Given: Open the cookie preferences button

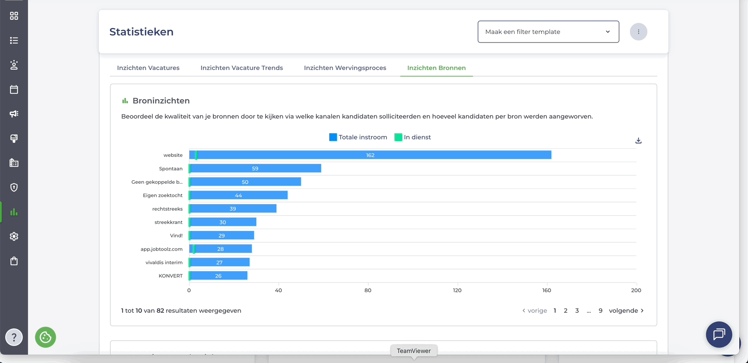Looking at the screenshot, I should click(45, 337).
